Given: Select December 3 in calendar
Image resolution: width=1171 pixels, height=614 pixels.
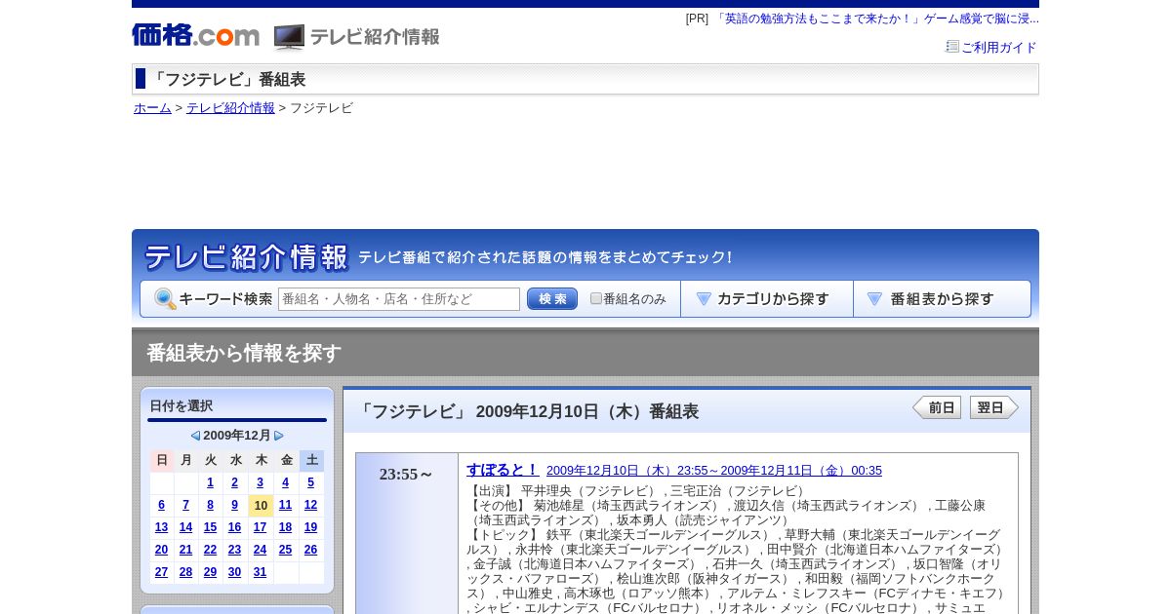Looking at the screenshot, I should (260, 482).
